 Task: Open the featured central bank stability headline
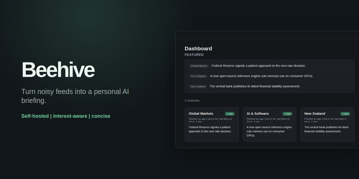(x=255, y=86)
